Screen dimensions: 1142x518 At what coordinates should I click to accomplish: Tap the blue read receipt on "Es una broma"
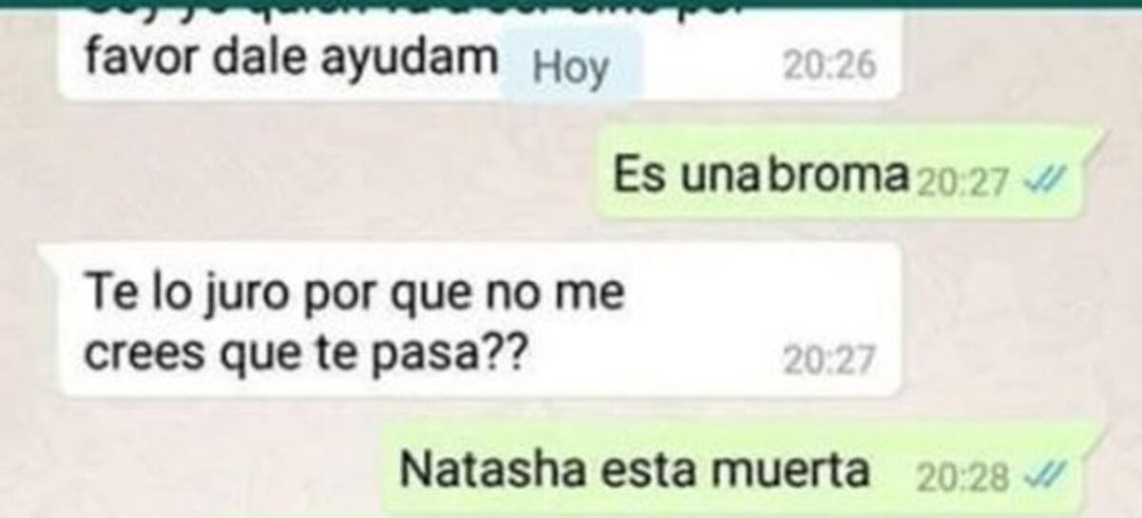pos(1045,182)
